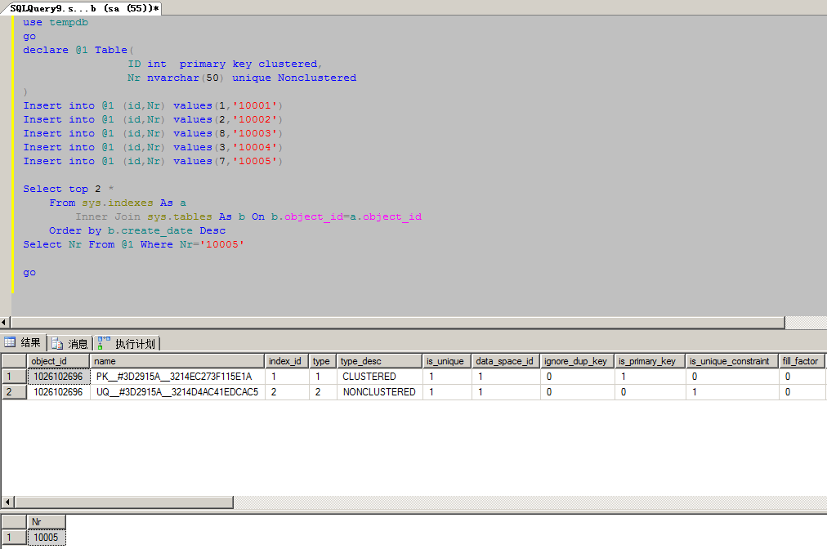This screenshot has height=549, width=827.
Task: Select the object_id column header
Action: 48,361
